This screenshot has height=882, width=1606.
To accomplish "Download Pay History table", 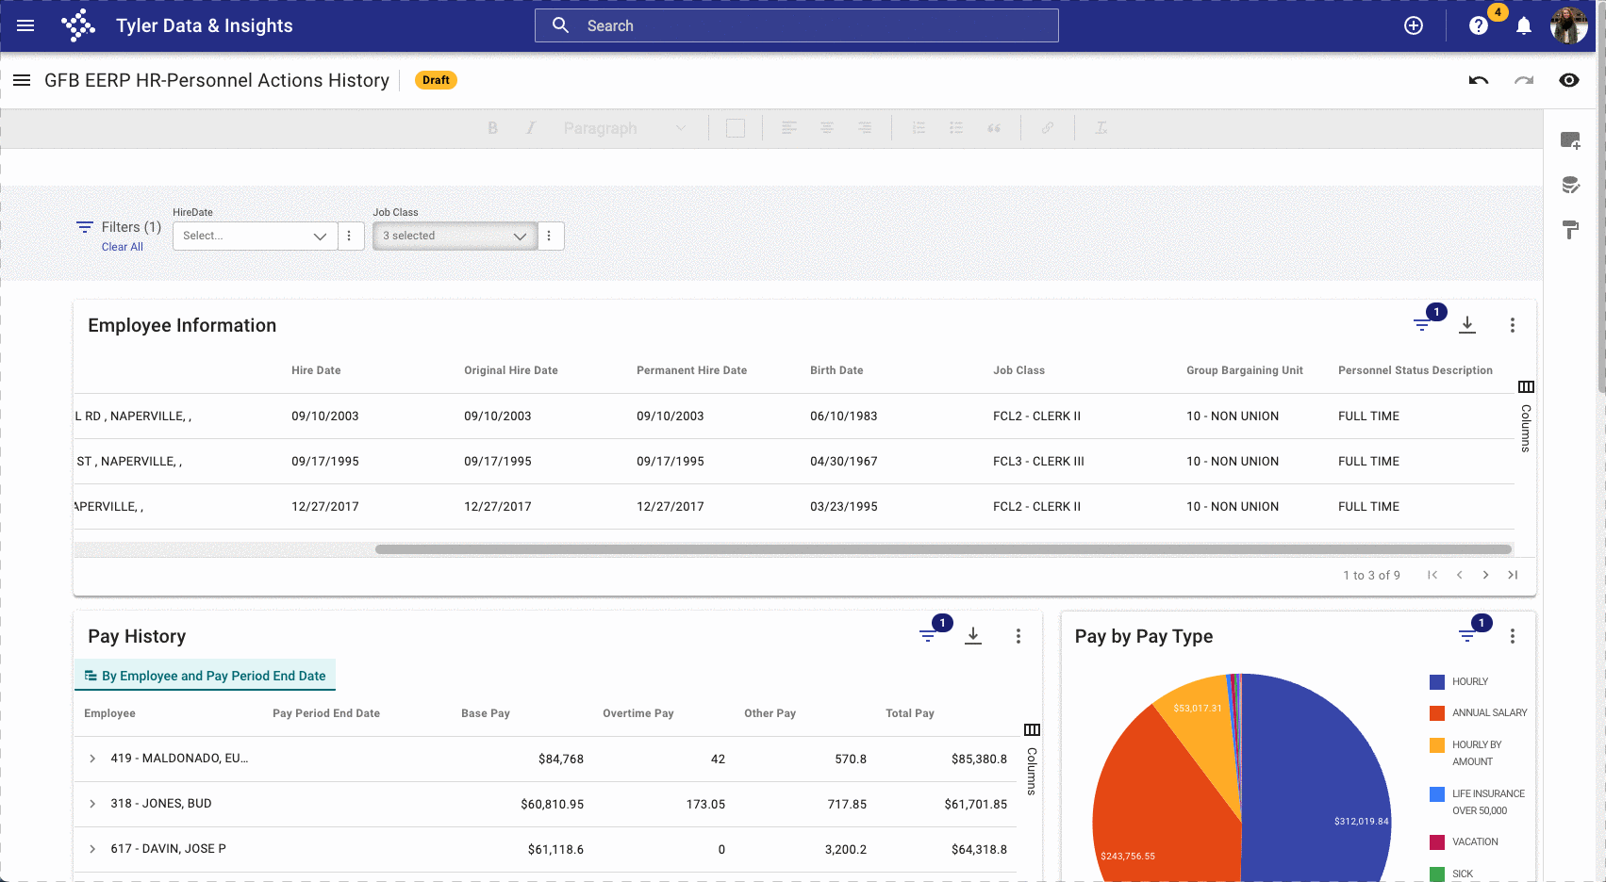I will 973,636.
